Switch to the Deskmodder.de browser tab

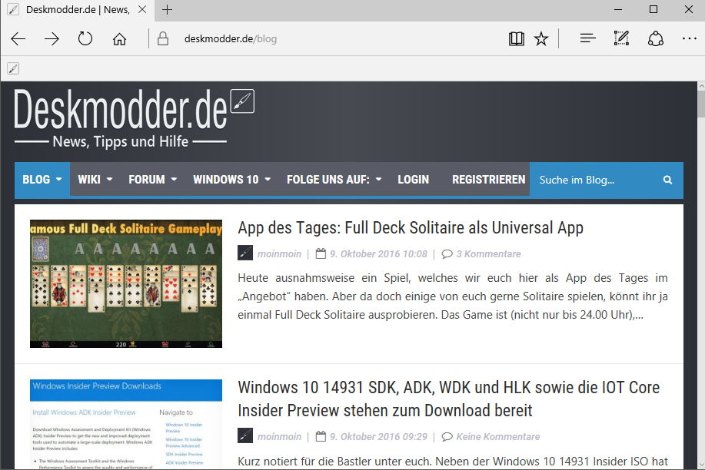[x=78, y=10]
